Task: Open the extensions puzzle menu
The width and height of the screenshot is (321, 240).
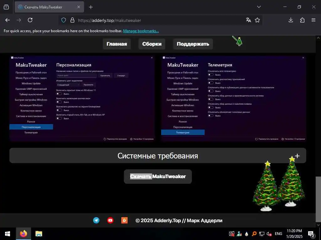Action: [302, 20]
